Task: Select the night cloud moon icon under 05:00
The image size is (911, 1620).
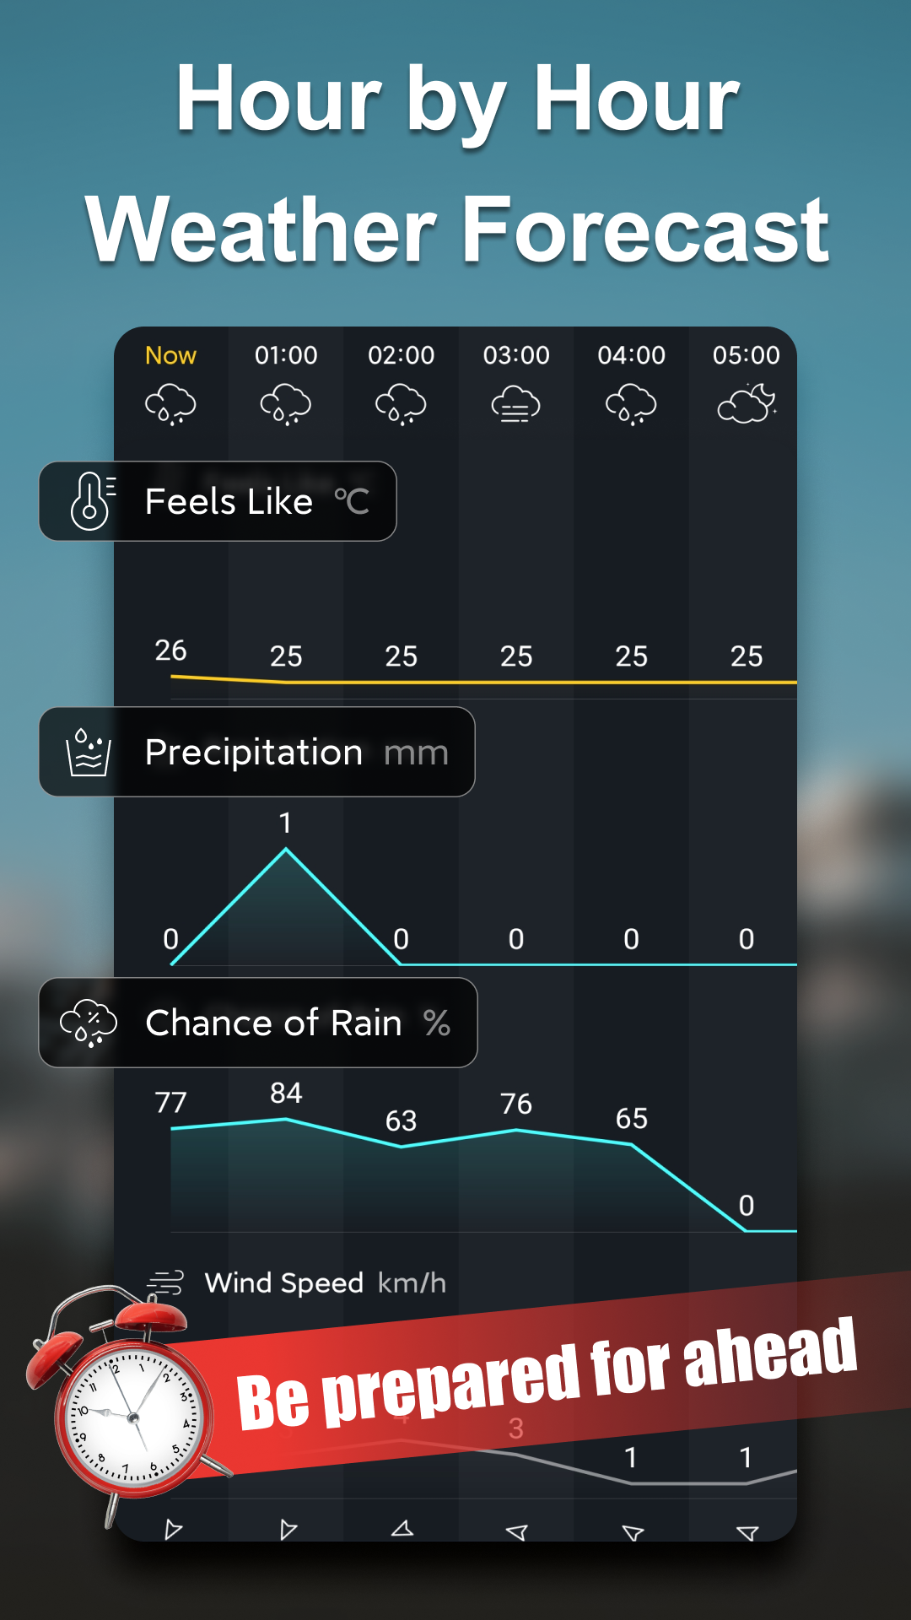Action: coord(747,403)
